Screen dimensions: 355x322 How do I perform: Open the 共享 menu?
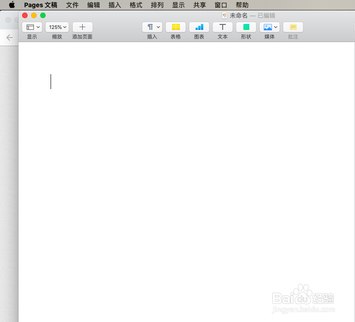200,5
